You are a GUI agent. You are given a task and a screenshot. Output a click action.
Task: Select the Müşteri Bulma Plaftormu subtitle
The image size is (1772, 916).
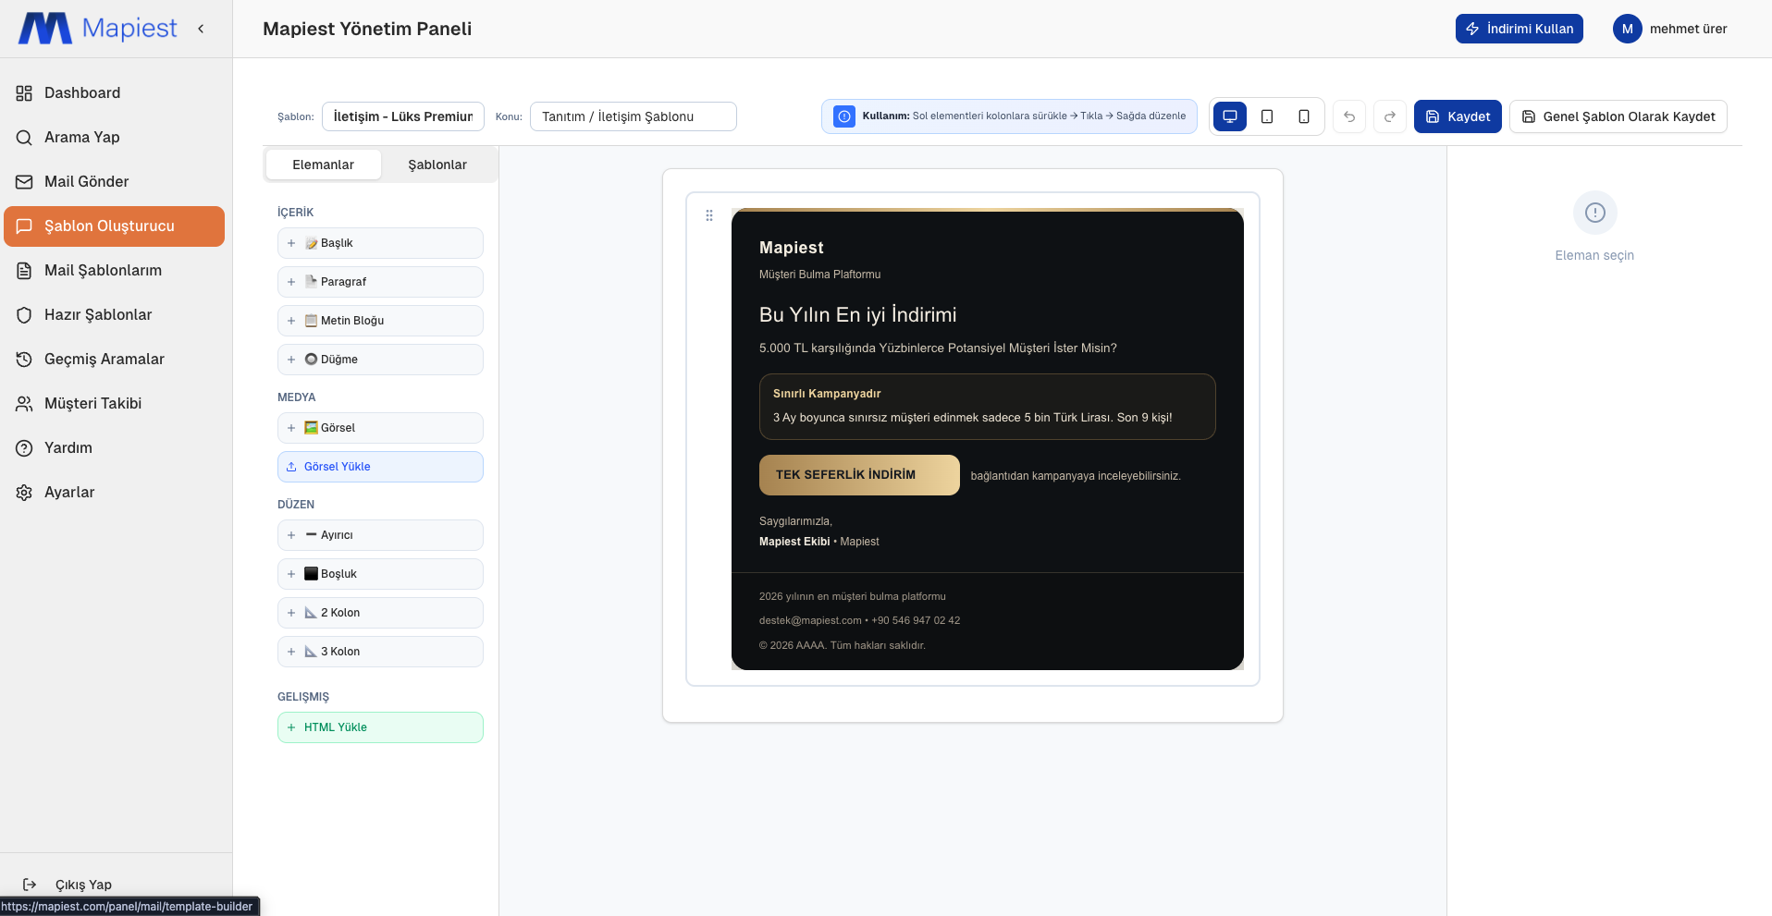[x=819, y=275]
